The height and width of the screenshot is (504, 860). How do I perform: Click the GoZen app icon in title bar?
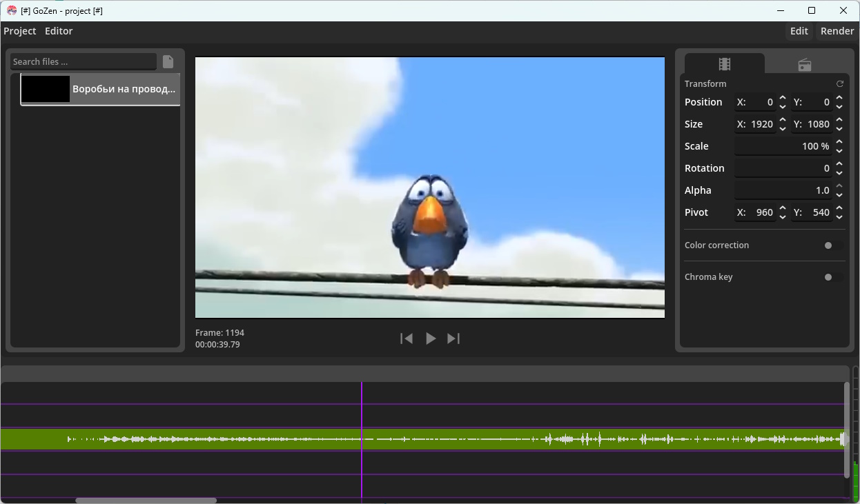[12, 10]
